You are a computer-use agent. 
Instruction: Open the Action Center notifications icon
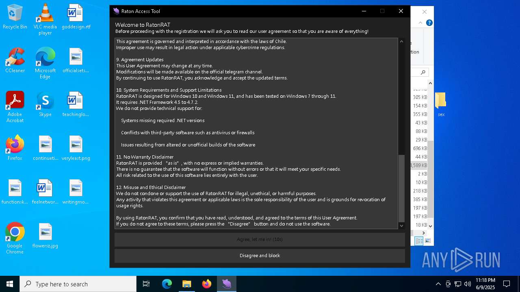click(x=507, y=284)
